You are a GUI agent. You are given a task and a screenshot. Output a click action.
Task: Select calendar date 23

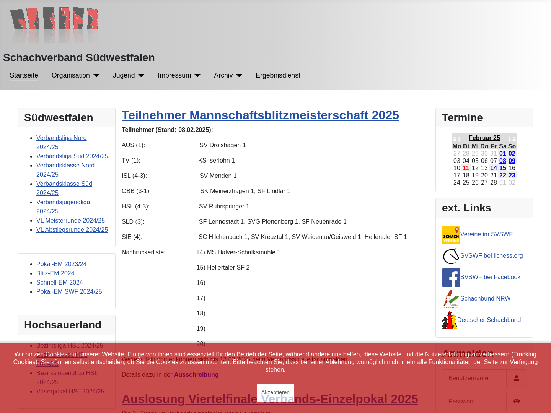click(512, 176)
